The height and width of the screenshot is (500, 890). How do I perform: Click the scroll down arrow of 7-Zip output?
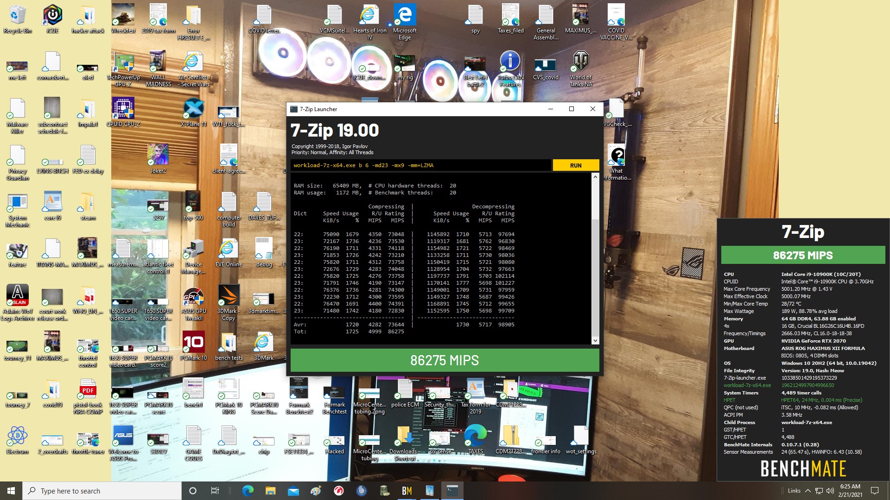click(x=595, y=341)
